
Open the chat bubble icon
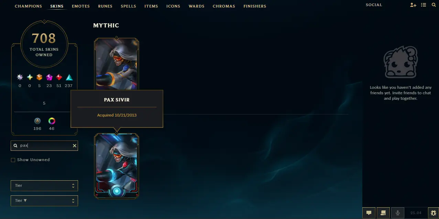click(x=369, y=213)
